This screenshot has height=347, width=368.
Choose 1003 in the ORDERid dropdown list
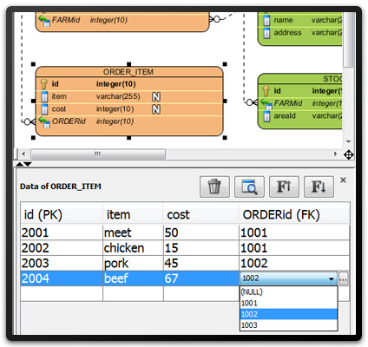(x=289, y=325)
